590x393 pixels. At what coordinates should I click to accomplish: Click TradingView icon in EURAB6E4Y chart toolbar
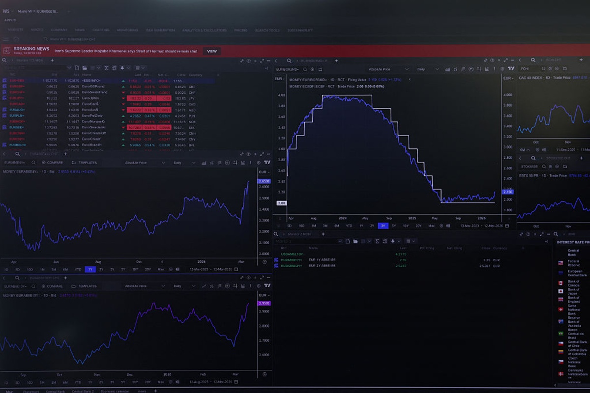click(x=267, y=163)
